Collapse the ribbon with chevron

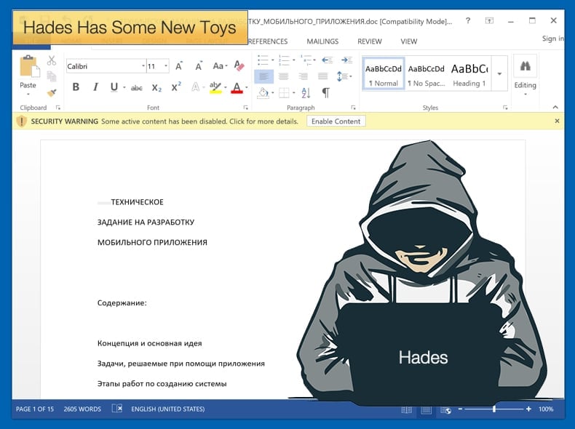(x=555, y=108)
